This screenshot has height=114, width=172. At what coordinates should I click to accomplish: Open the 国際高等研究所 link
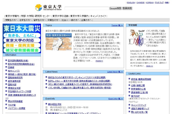point(15,78)
